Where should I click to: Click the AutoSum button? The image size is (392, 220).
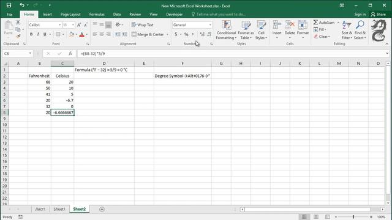[324, 23]
